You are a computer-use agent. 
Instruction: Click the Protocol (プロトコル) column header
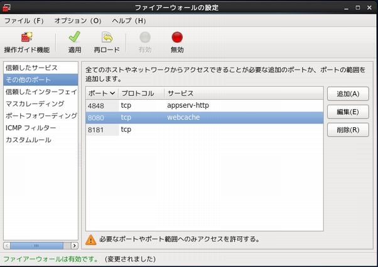(141, 93)
